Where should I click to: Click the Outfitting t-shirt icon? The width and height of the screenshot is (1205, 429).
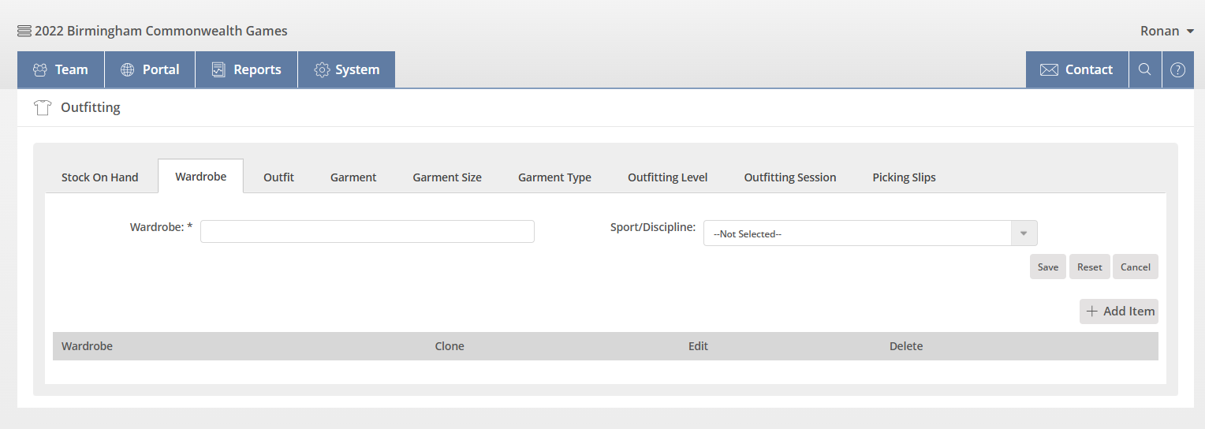(43, 108)
